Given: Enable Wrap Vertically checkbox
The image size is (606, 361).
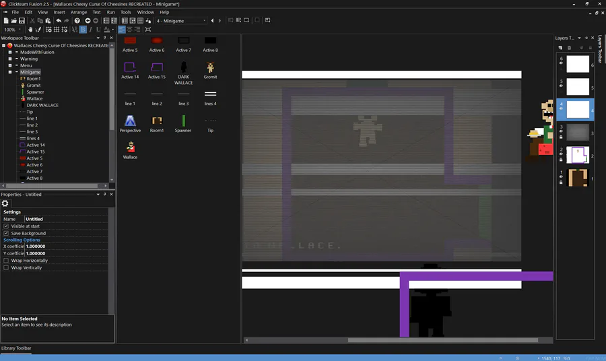Looking at the screenshot, I should (x=6, y=267).
